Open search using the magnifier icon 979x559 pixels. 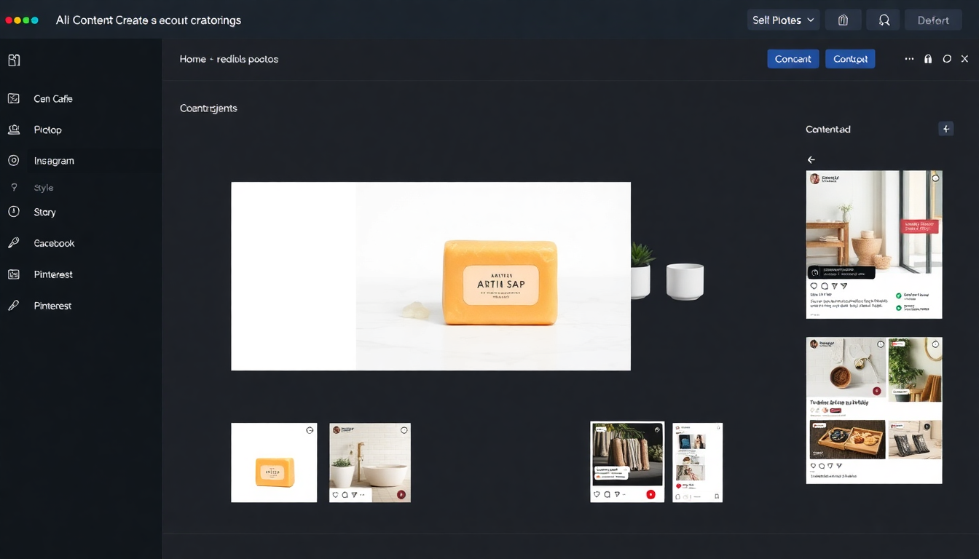(x=883, y=20)
